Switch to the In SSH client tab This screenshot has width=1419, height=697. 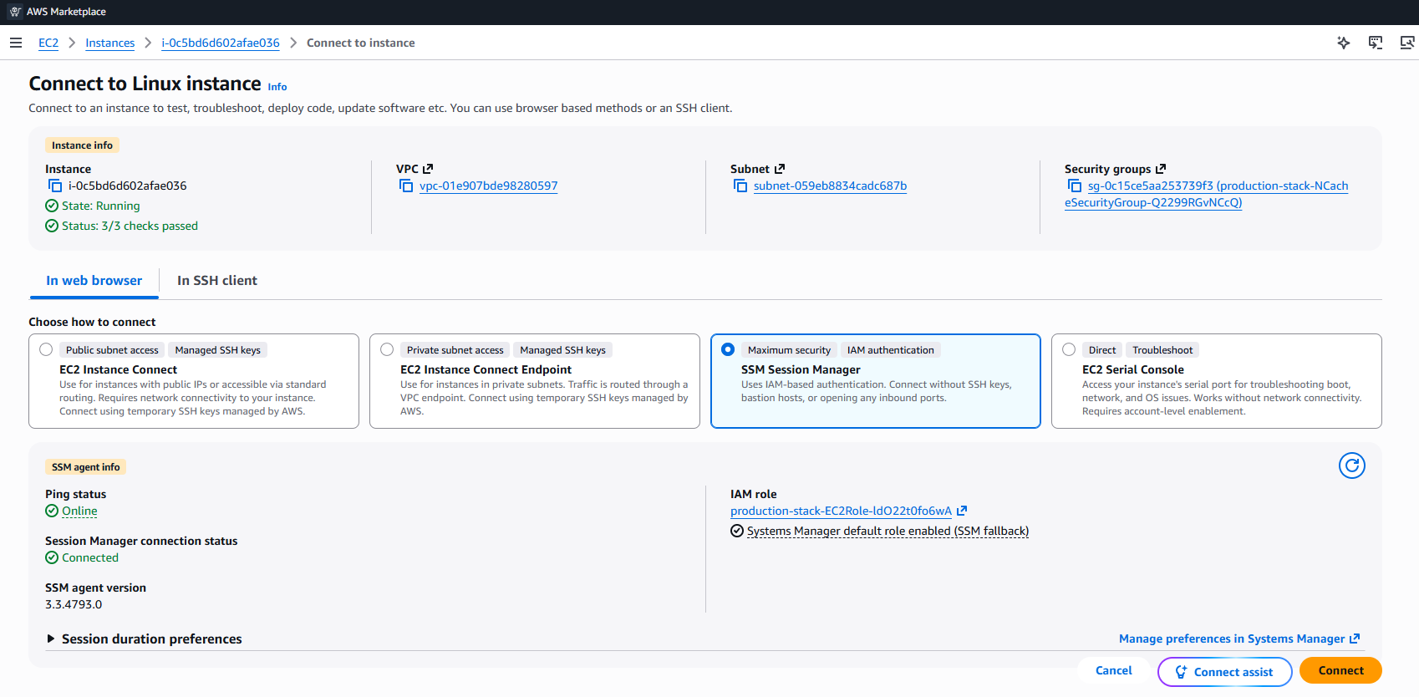(217, 281)
